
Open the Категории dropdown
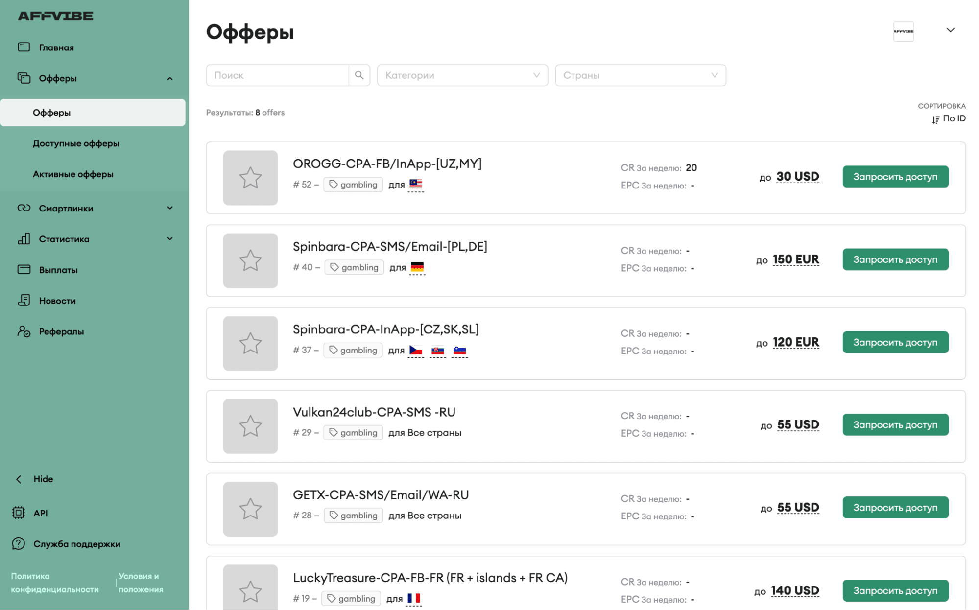[x=462, y=75]
